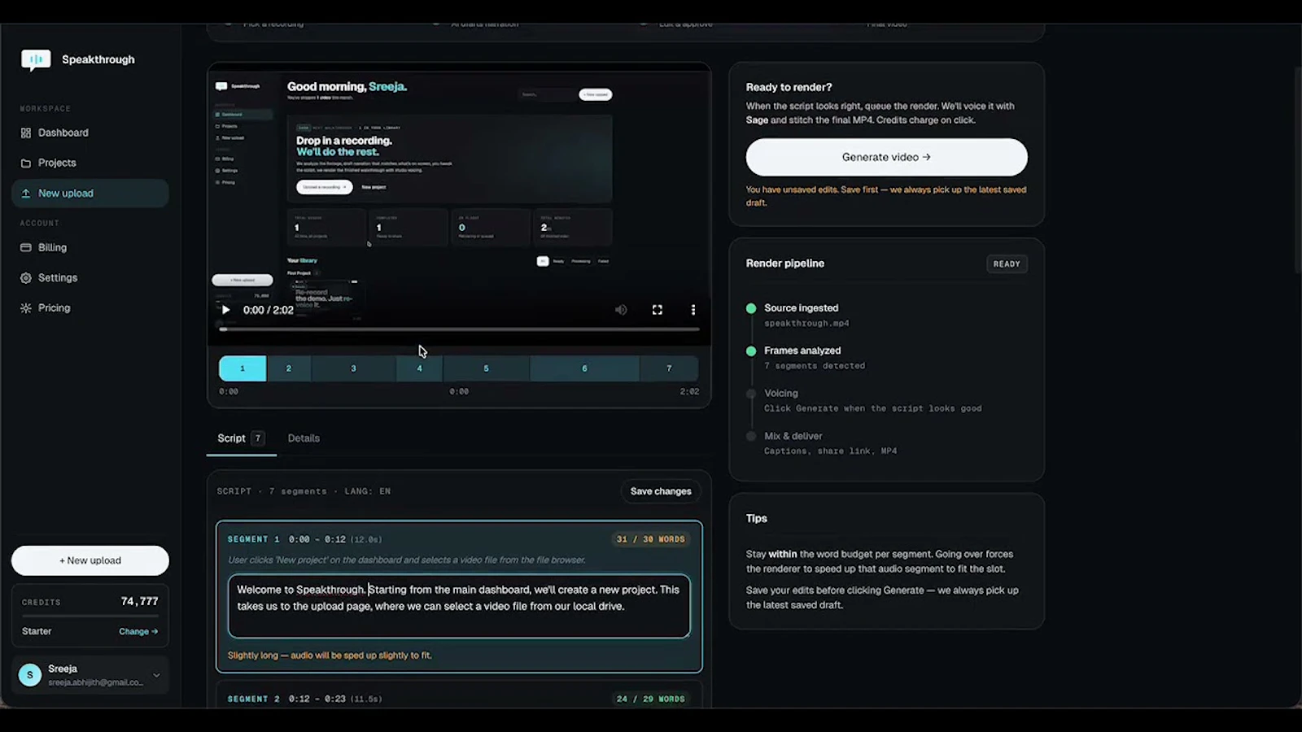Click the Frames analyzed pipeline step
The width and height of the screenshot is (1302, 732).
pos(886,358)
